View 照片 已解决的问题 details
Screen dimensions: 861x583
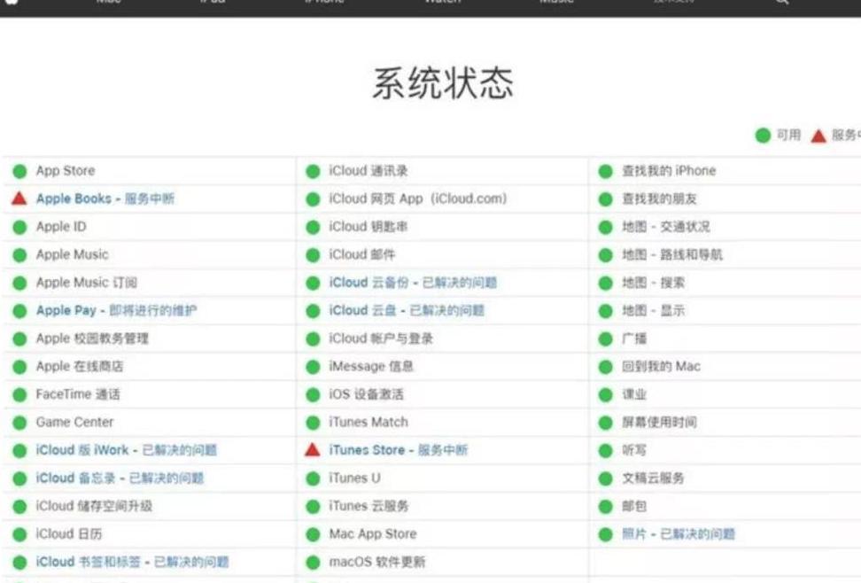point(678,534)
